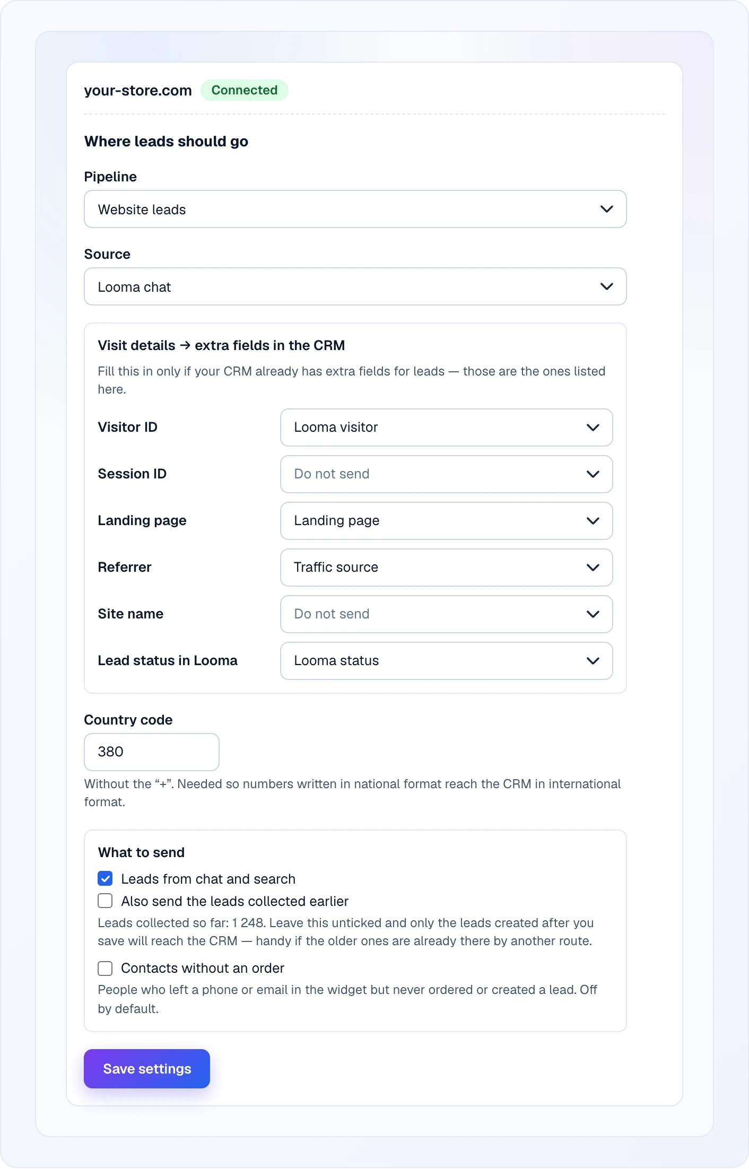Uncheck Leads from chat and search
Screen dimensions: 749x1169
(105, 879)
